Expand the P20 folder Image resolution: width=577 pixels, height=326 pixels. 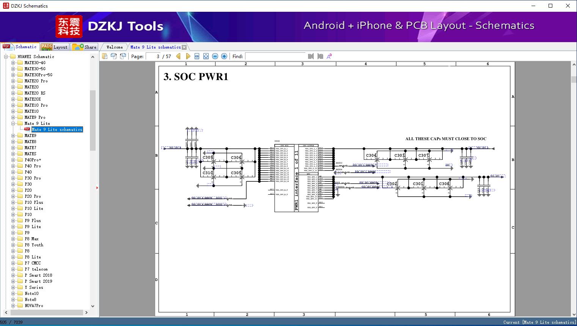tap(13, 190)
